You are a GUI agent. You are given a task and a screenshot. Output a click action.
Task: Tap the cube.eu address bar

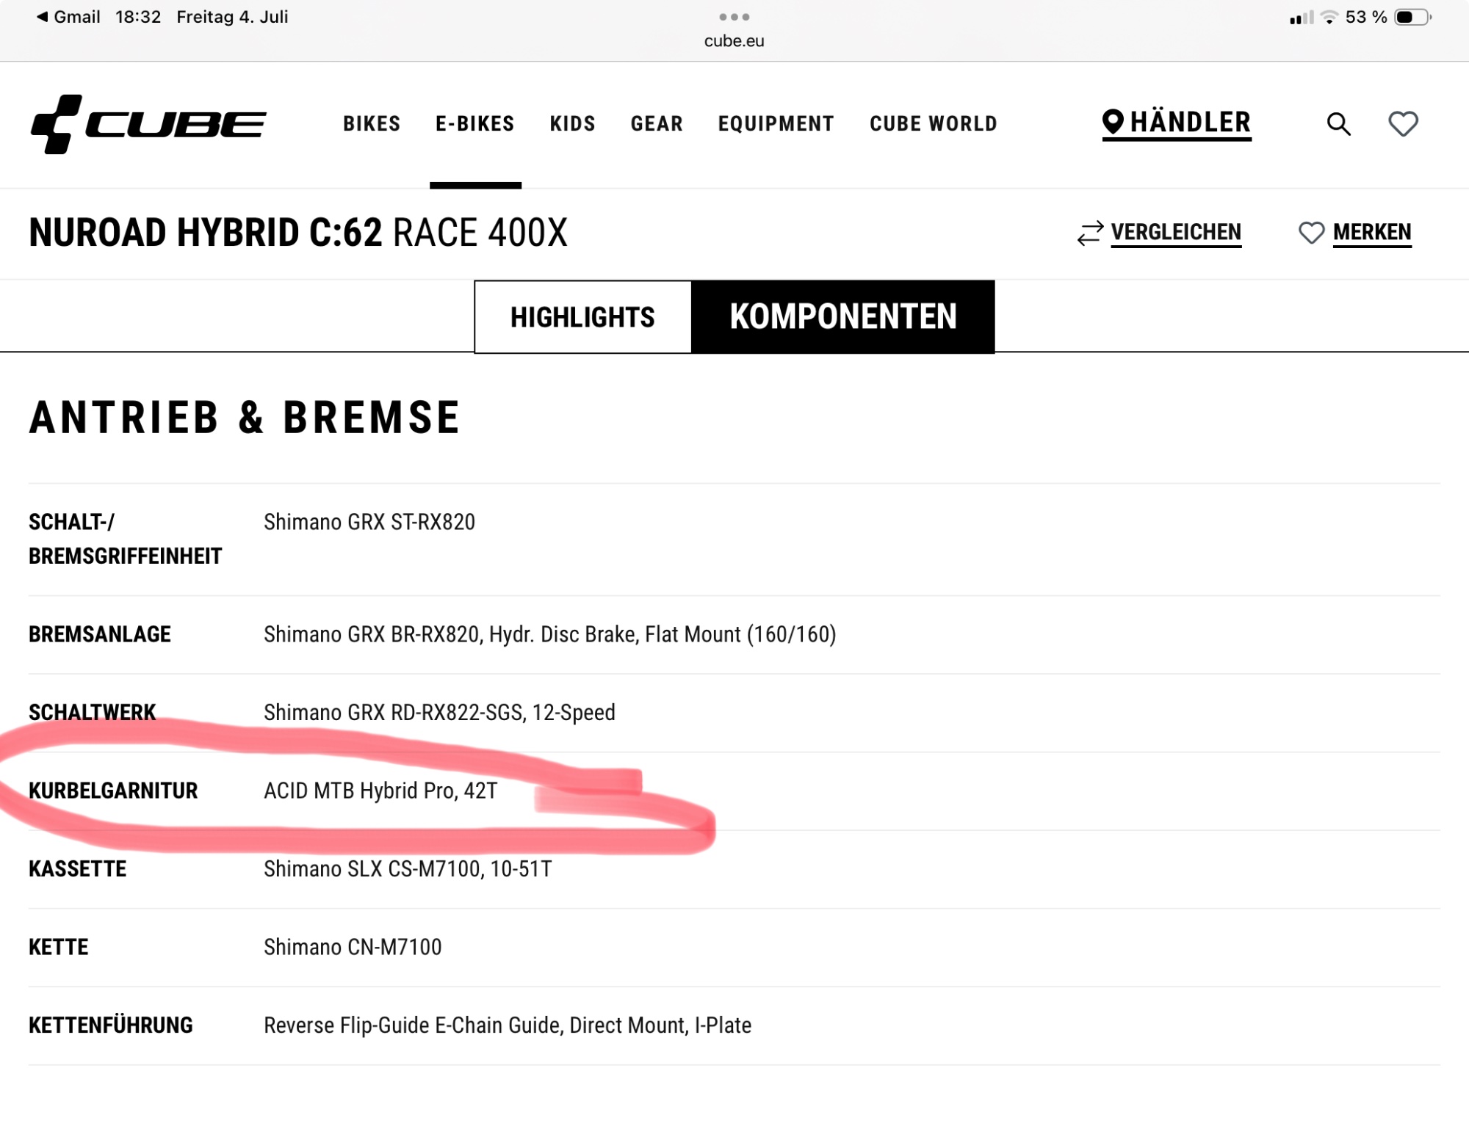[734, 41]
